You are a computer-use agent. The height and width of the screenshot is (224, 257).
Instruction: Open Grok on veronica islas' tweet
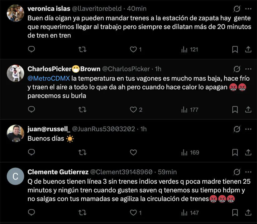coord(236,9)
